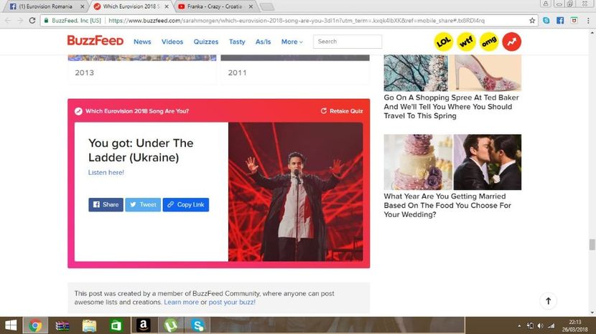Click the BuzzFeed search field
Image resolution: width=596 pixels, height=334 pixels.
click(x=348, y=42)
